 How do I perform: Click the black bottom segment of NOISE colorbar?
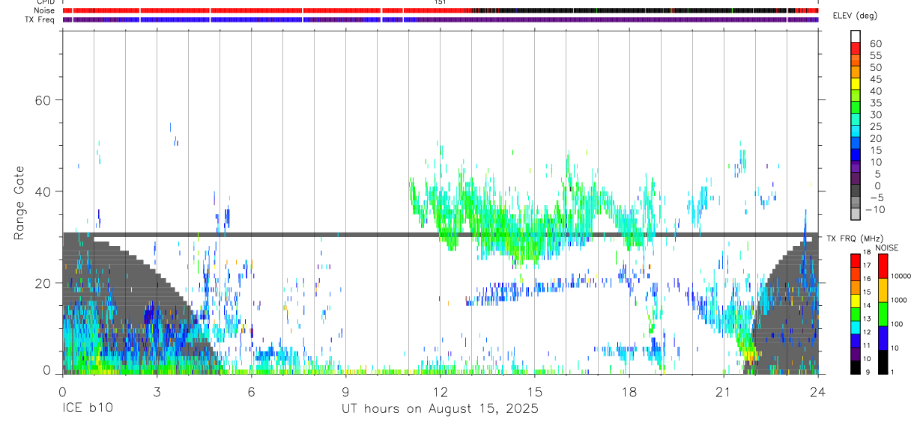coord(883,362)
